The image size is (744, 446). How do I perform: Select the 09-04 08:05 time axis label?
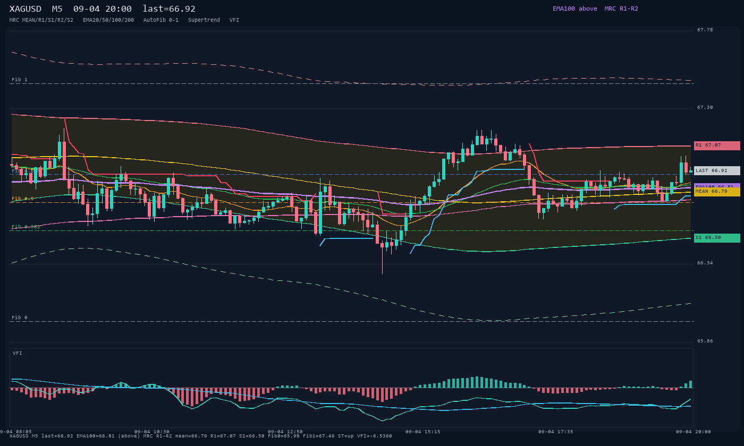(16, 432)
